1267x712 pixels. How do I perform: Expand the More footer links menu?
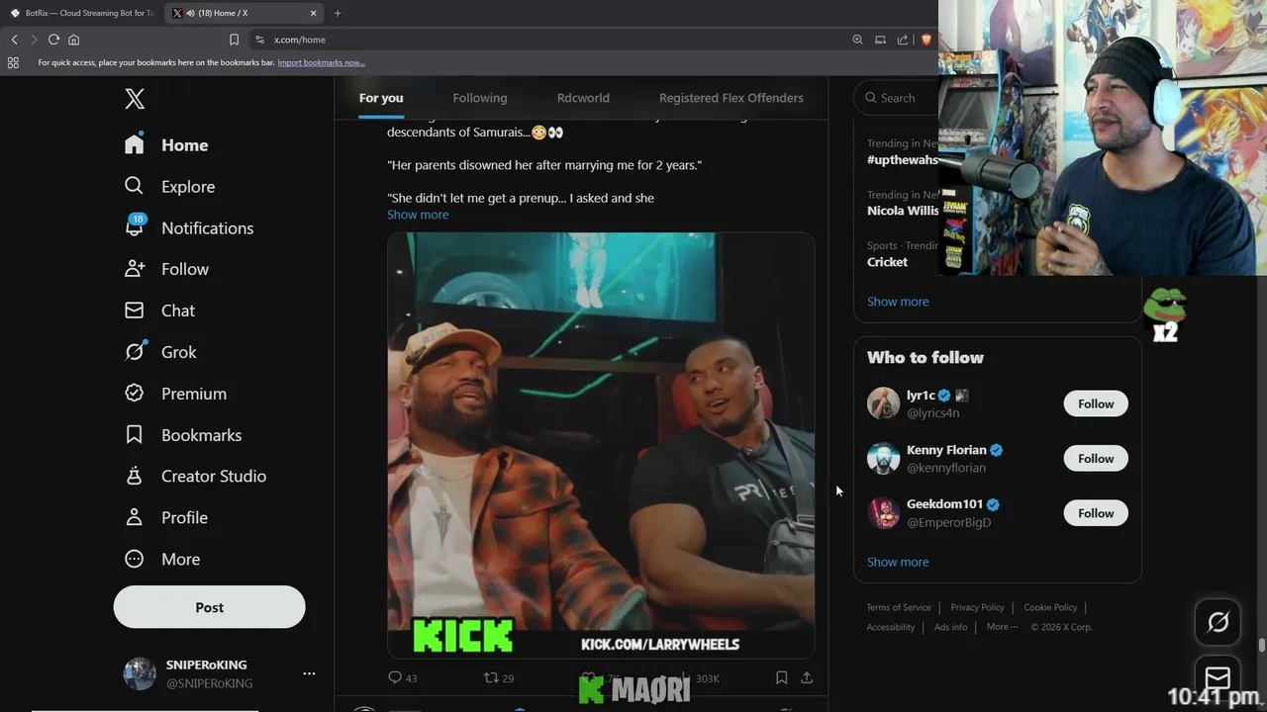(1003, 627)
